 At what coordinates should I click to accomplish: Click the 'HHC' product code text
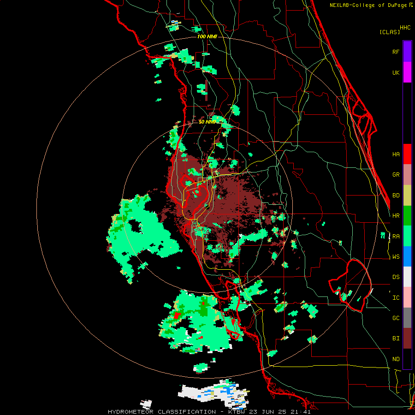coord(405,28)
